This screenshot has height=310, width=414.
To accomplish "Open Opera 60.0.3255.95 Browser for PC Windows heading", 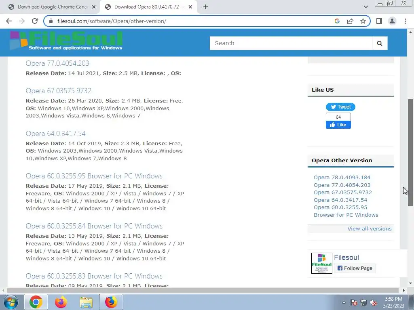I will tap(94, 176).
